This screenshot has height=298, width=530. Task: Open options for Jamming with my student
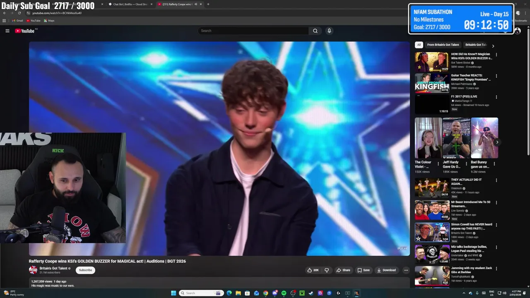coord(496,269)
